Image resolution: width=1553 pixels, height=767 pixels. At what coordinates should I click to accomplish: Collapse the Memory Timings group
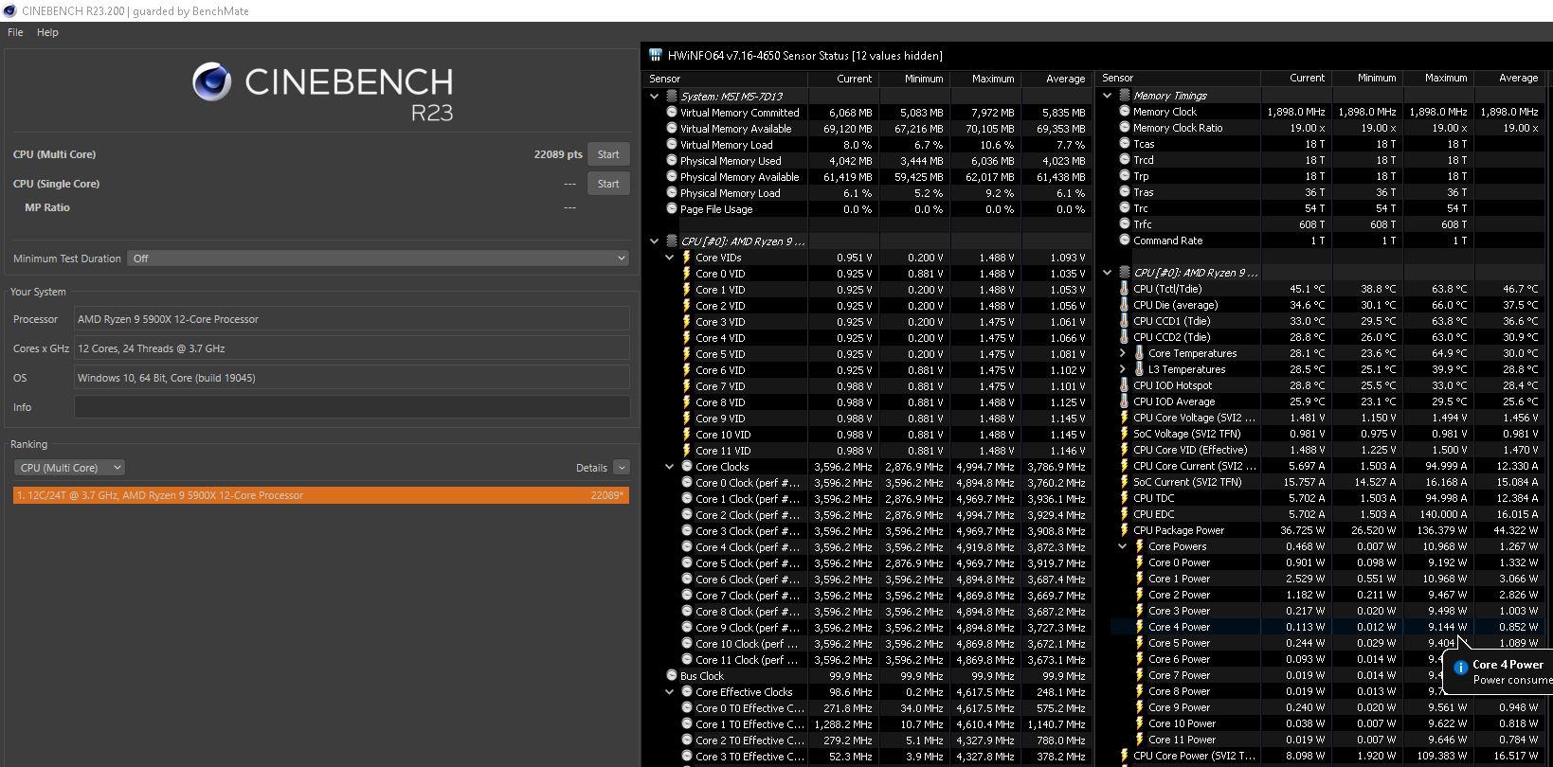click(x=1107, y=96)
